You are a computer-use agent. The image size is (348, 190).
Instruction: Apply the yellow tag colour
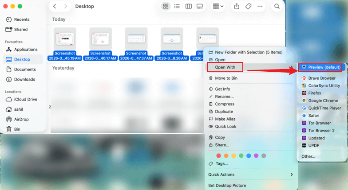tap(233, 156)
